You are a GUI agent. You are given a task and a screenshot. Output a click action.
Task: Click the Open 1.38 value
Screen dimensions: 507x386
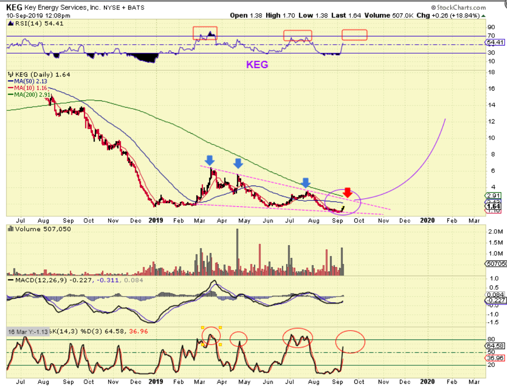click(x=246, y=15)
